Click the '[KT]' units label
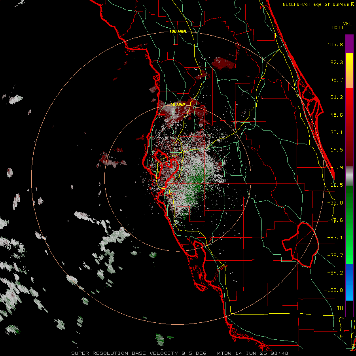The image size is (356, 356). coord(337,27)
